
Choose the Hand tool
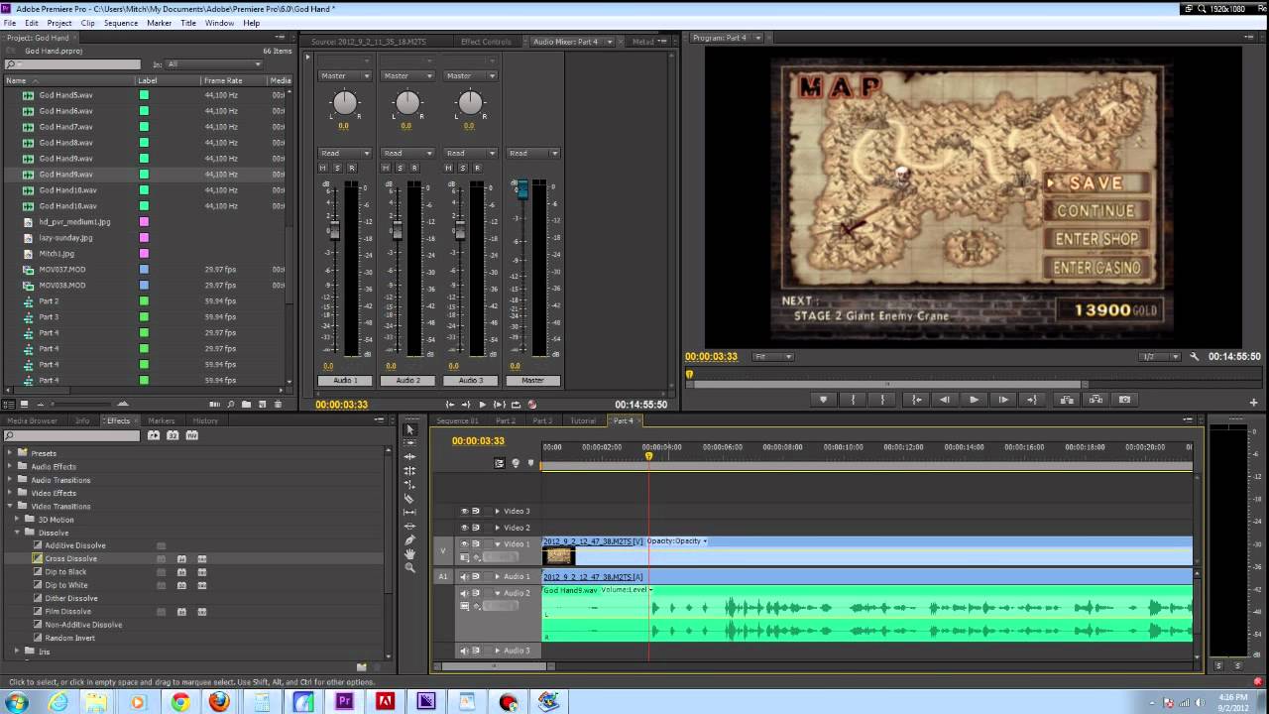coord(409,554)
